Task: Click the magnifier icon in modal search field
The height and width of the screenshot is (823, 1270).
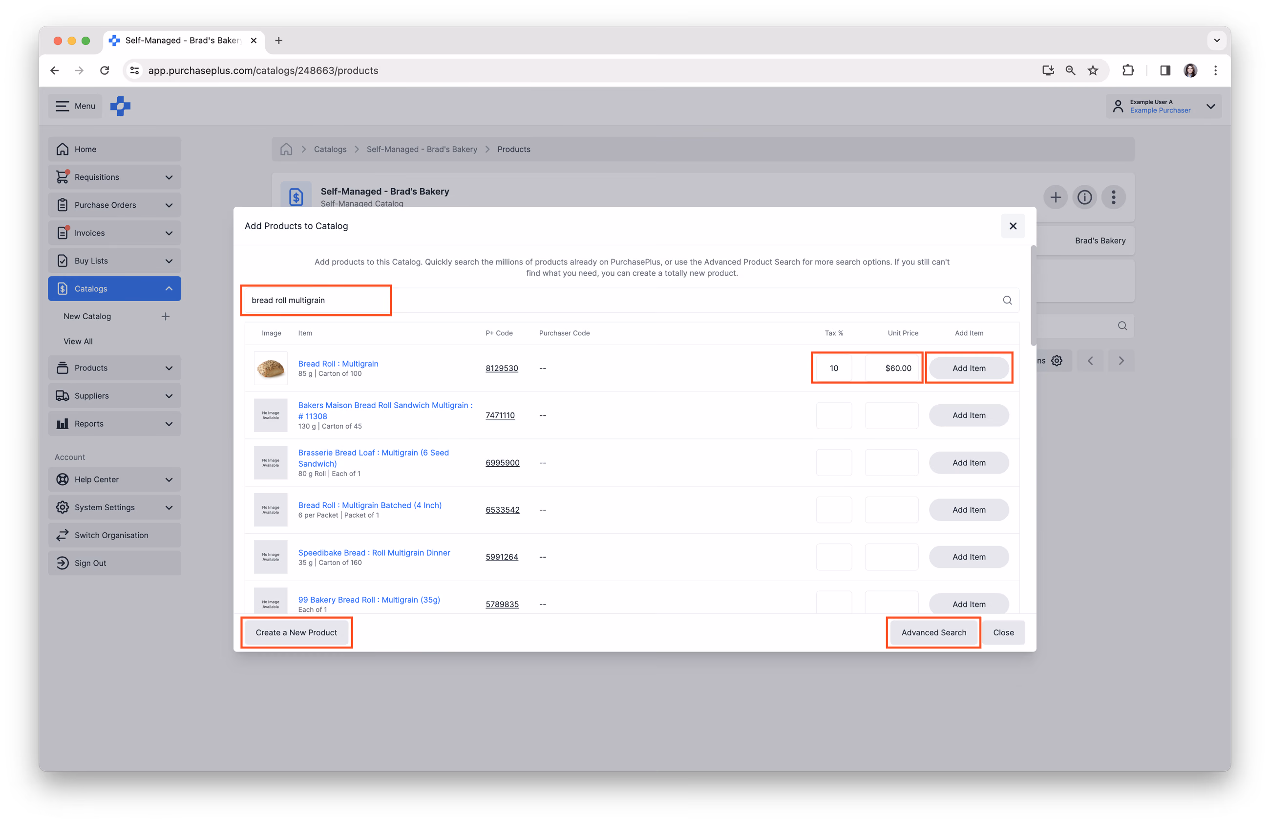Action: click(x=1007, y=300)
